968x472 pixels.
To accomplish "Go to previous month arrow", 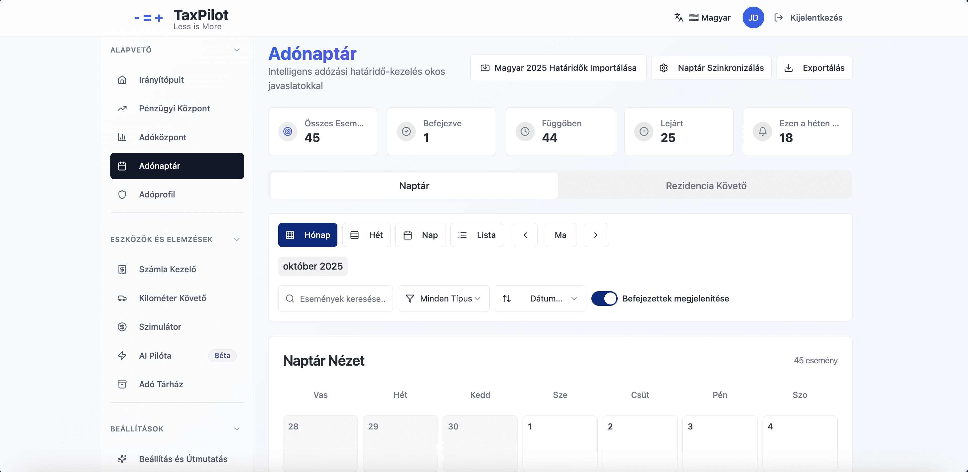I will 525,235.
